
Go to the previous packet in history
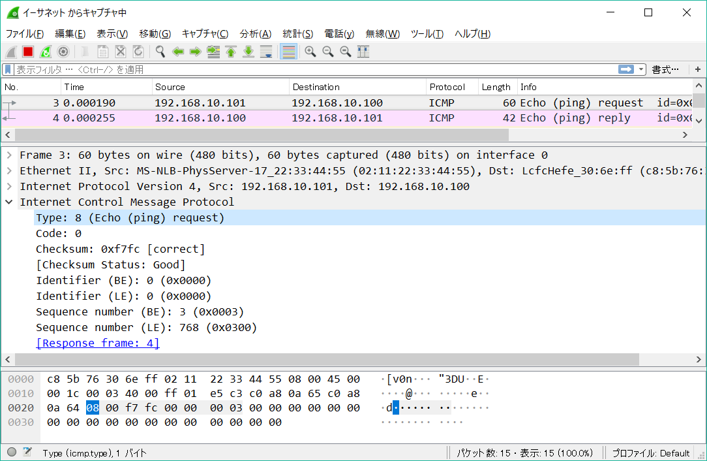177,51
